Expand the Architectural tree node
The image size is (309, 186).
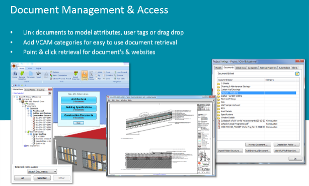[28, 111]
